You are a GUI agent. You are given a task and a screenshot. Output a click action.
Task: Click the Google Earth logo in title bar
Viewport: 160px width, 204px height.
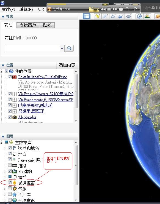point(2,2)
